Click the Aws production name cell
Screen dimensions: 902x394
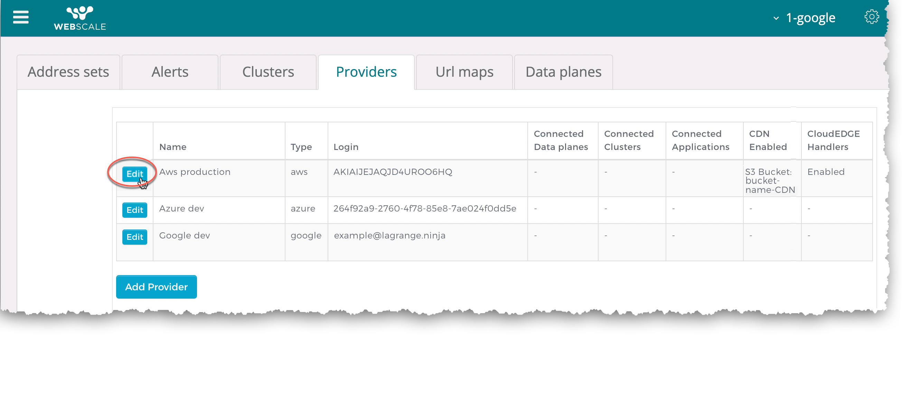click(195, 172)
